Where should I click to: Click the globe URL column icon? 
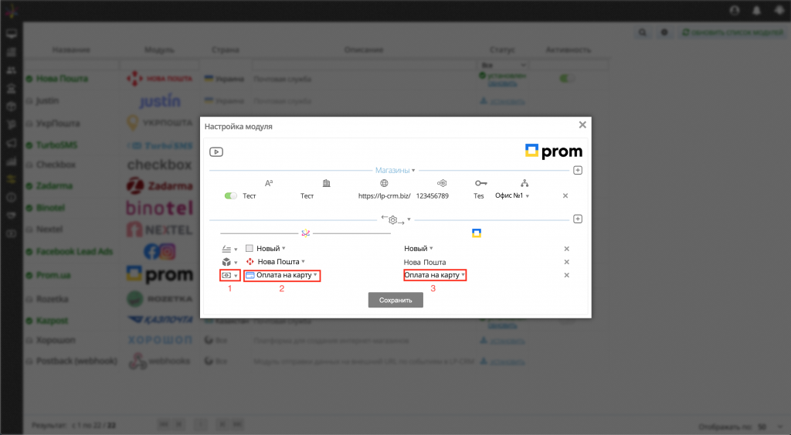(385, 183)
